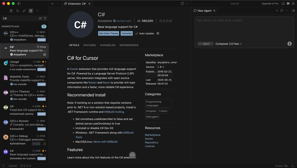Start a new chat with plus icon
The width and height of the screenshot is (297, 168).
(x=277, y=11)
